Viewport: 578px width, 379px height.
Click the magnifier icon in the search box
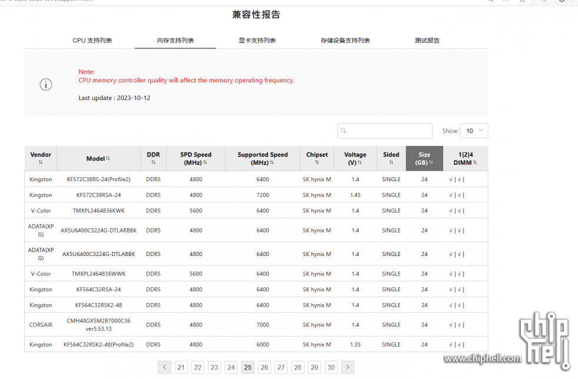[x=343, y=131]
